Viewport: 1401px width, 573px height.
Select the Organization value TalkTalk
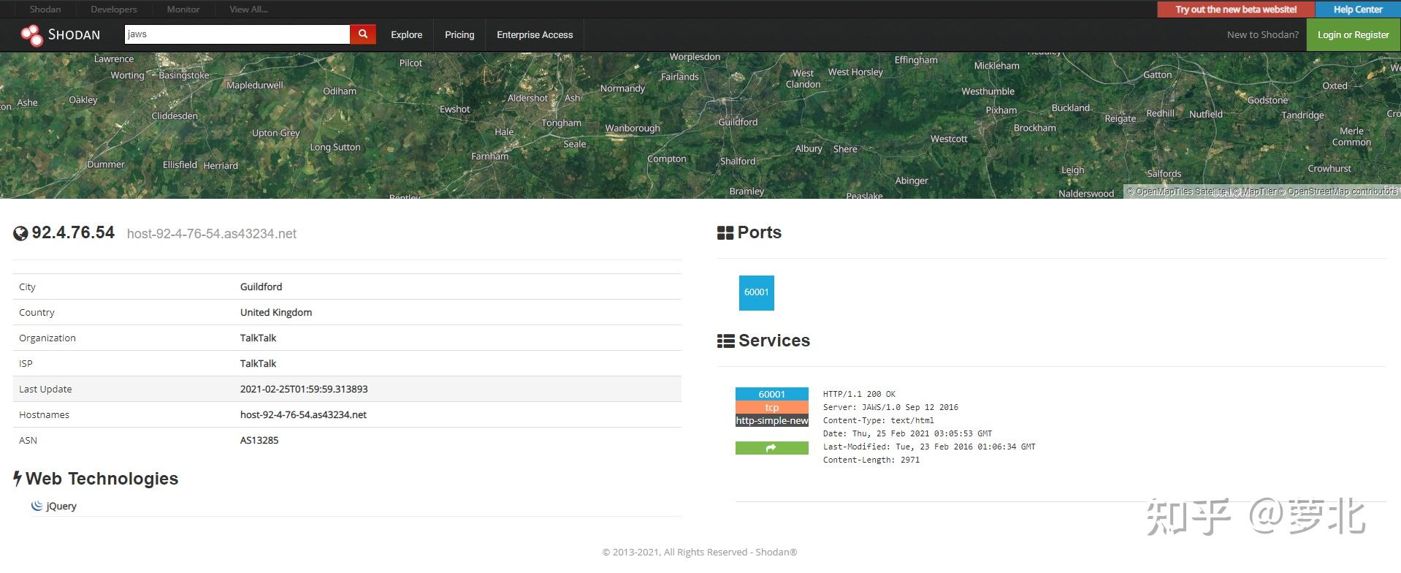pyautogui.click(x=258, y=338)
